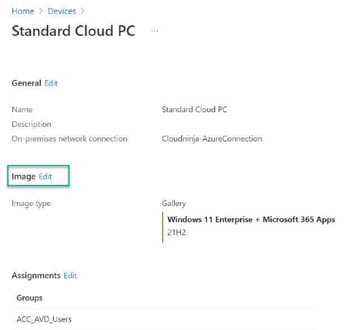Click the Description field label
This screenshot has height=330, width=359.
(31, 124)
